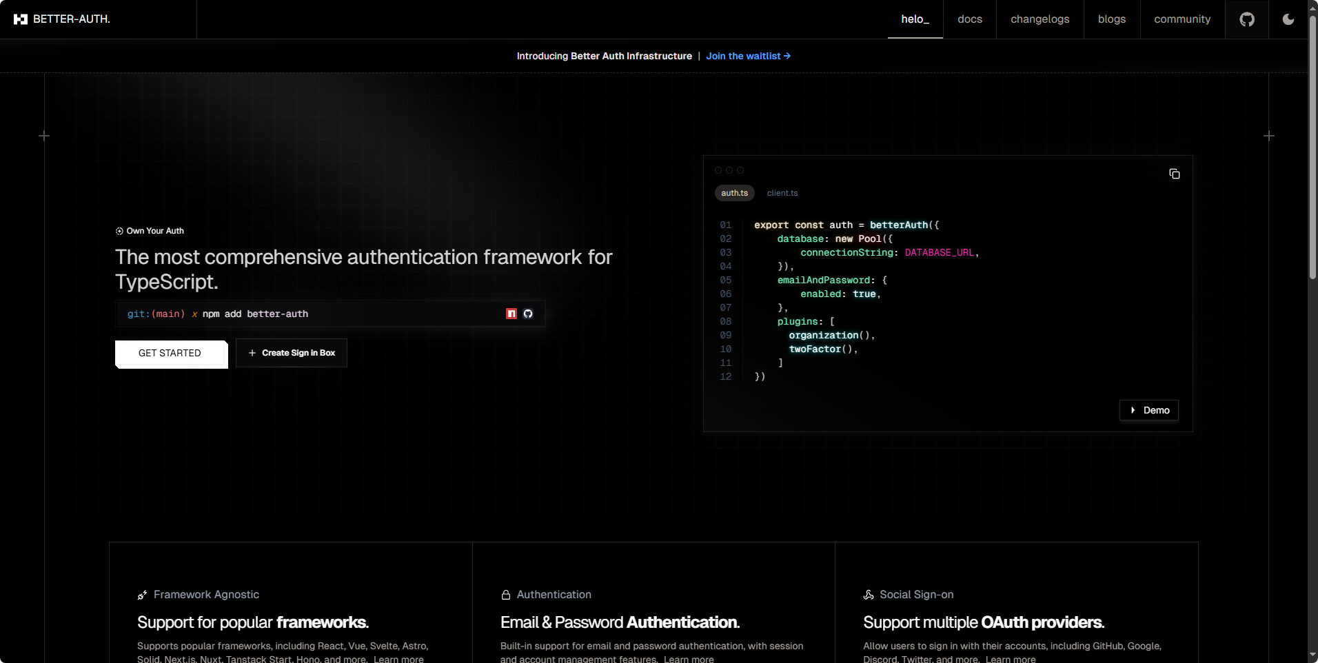This screenshot has width=1318, height=663.
Task: Open the docs nav item
Action: (970, 19)
